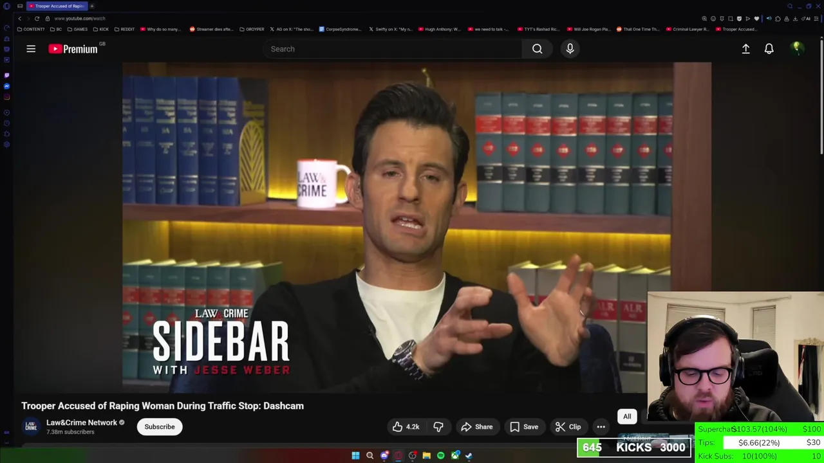
Task: Click the address bar URL www.youtube.com/watch
Action: click(80, 19)
